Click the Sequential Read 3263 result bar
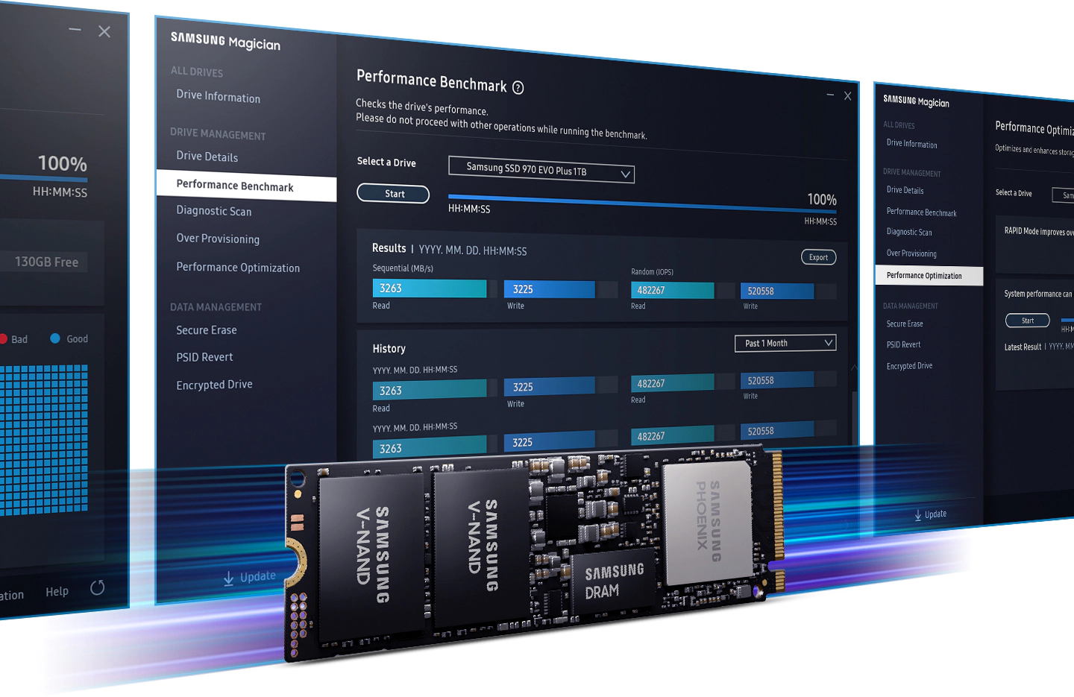Image resolution: width=1074 pixels, height=697 pixels. 429,288
